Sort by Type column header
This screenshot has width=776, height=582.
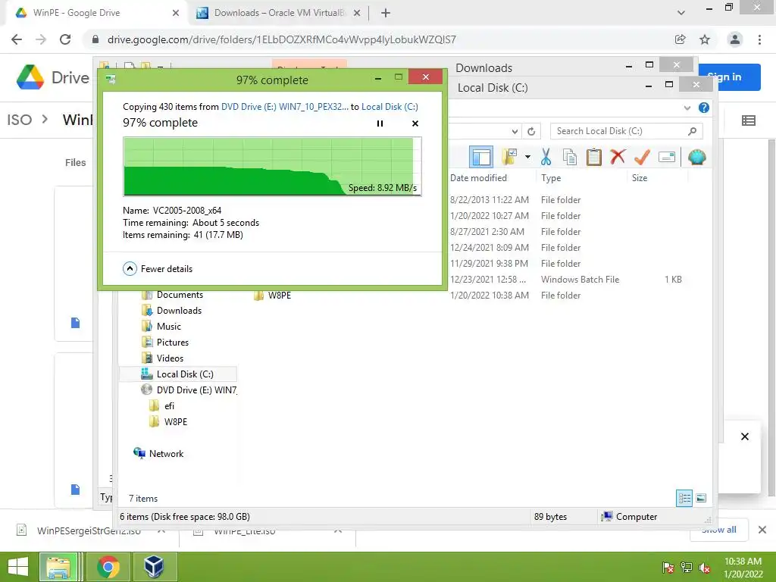(551, 177)
